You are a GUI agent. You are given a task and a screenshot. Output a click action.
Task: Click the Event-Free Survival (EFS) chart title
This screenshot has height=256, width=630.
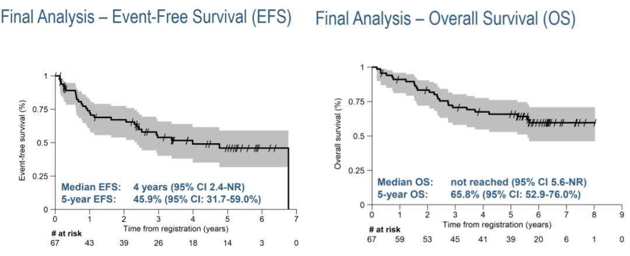(x=146, y=18)
